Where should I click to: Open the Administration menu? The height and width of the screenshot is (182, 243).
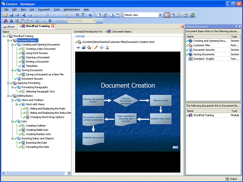point(71,9)
